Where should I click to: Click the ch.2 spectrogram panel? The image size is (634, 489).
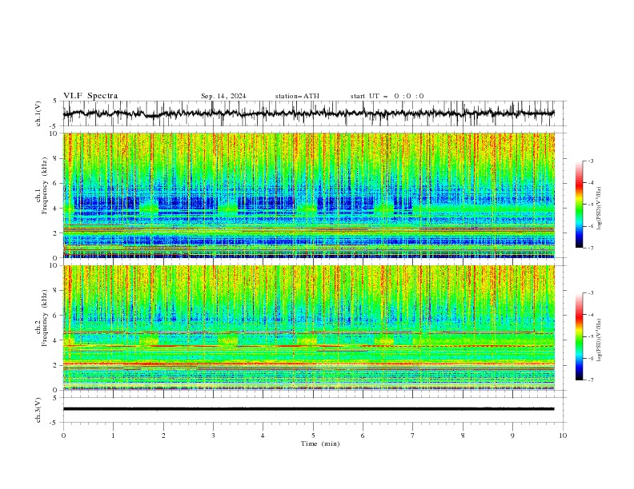tap(309, 328)
